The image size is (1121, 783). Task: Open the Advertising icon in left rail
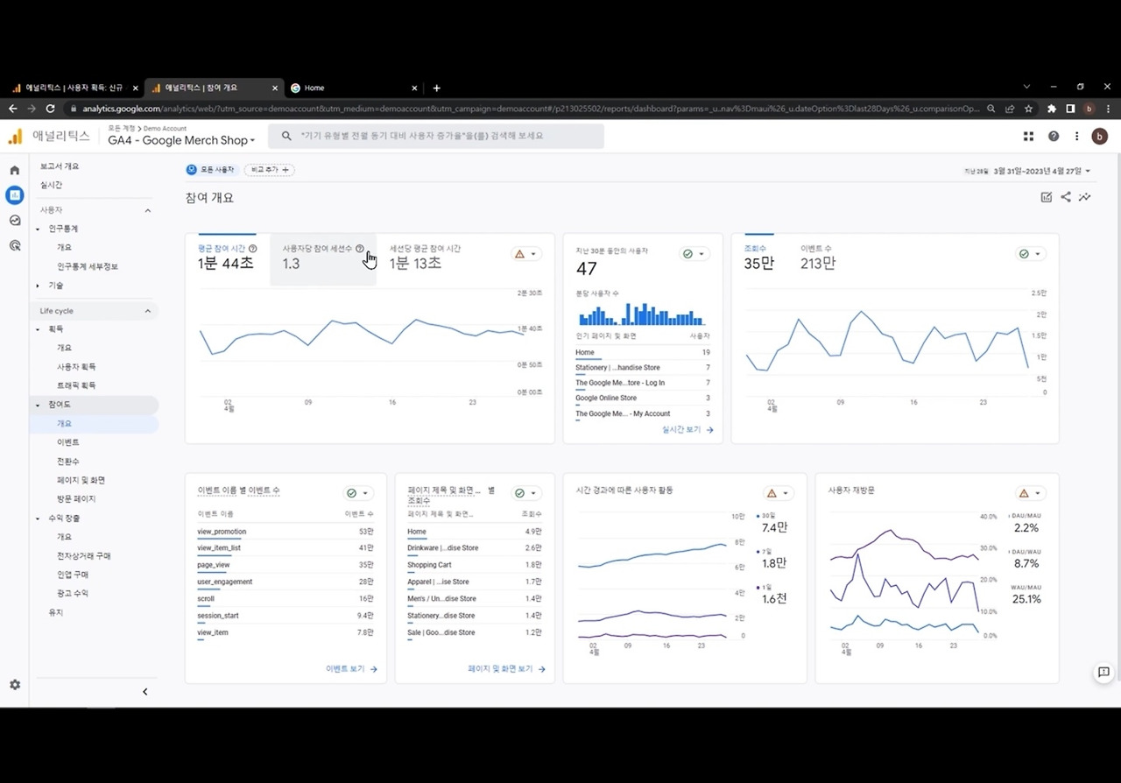[x=15, y=246]
